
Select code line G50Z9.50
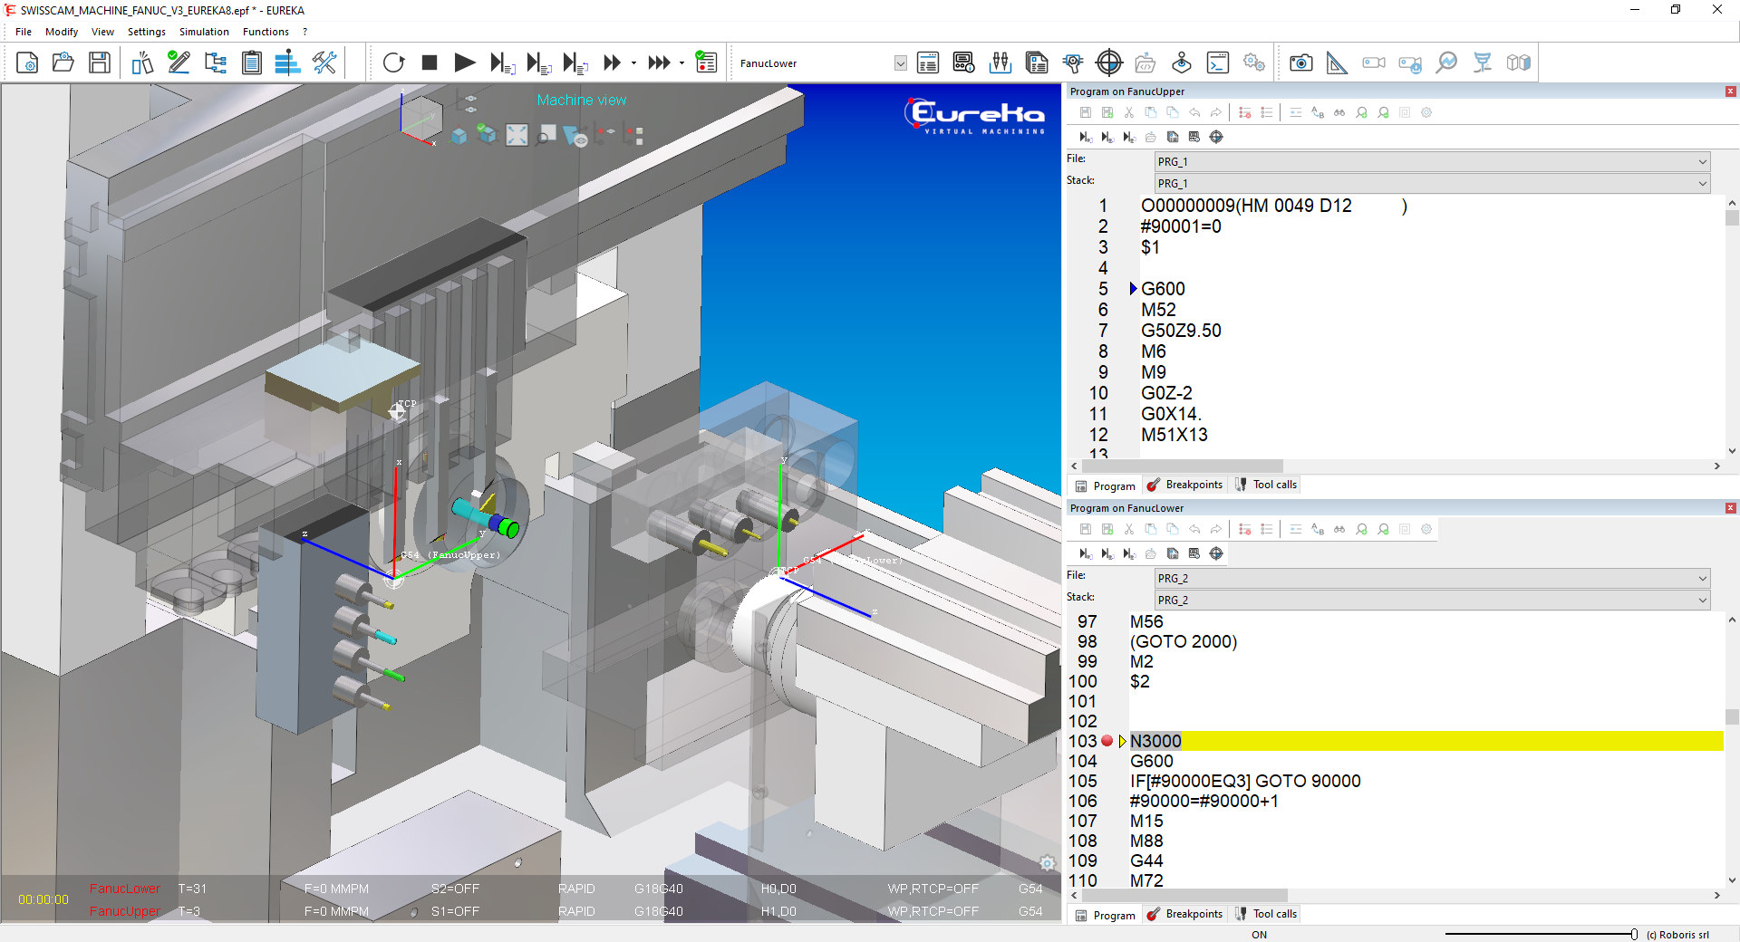[1181, 331]
